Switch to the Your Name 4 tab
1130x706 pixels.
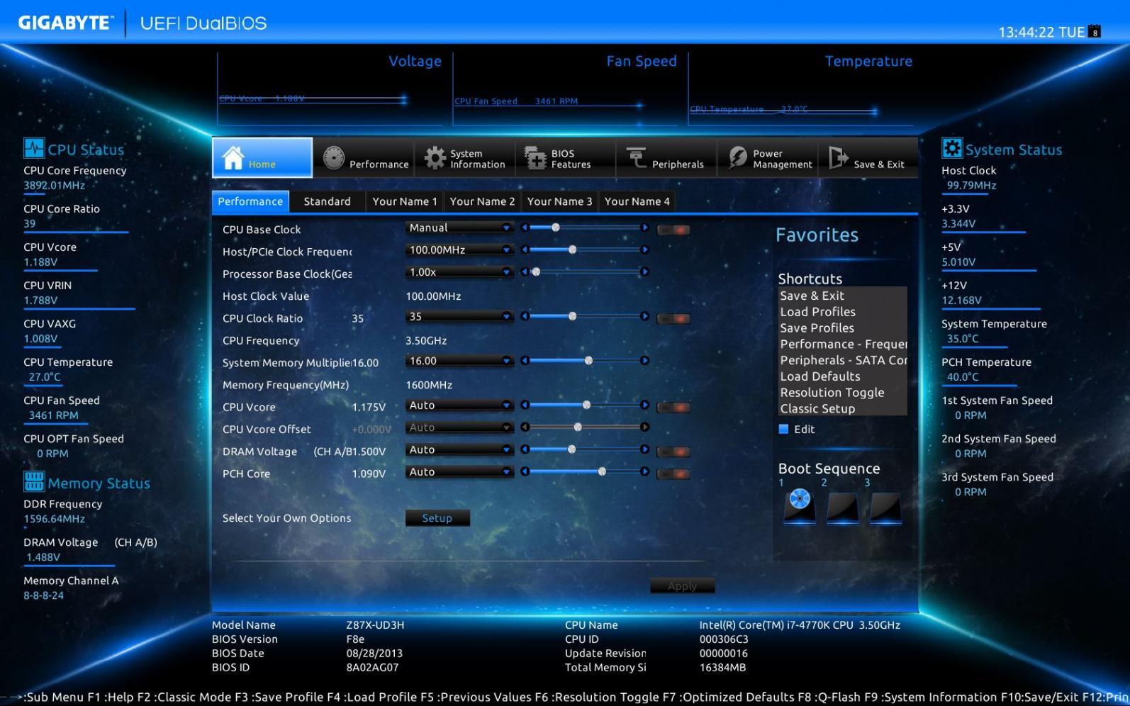pyautogui.click(x=637, y=201)
